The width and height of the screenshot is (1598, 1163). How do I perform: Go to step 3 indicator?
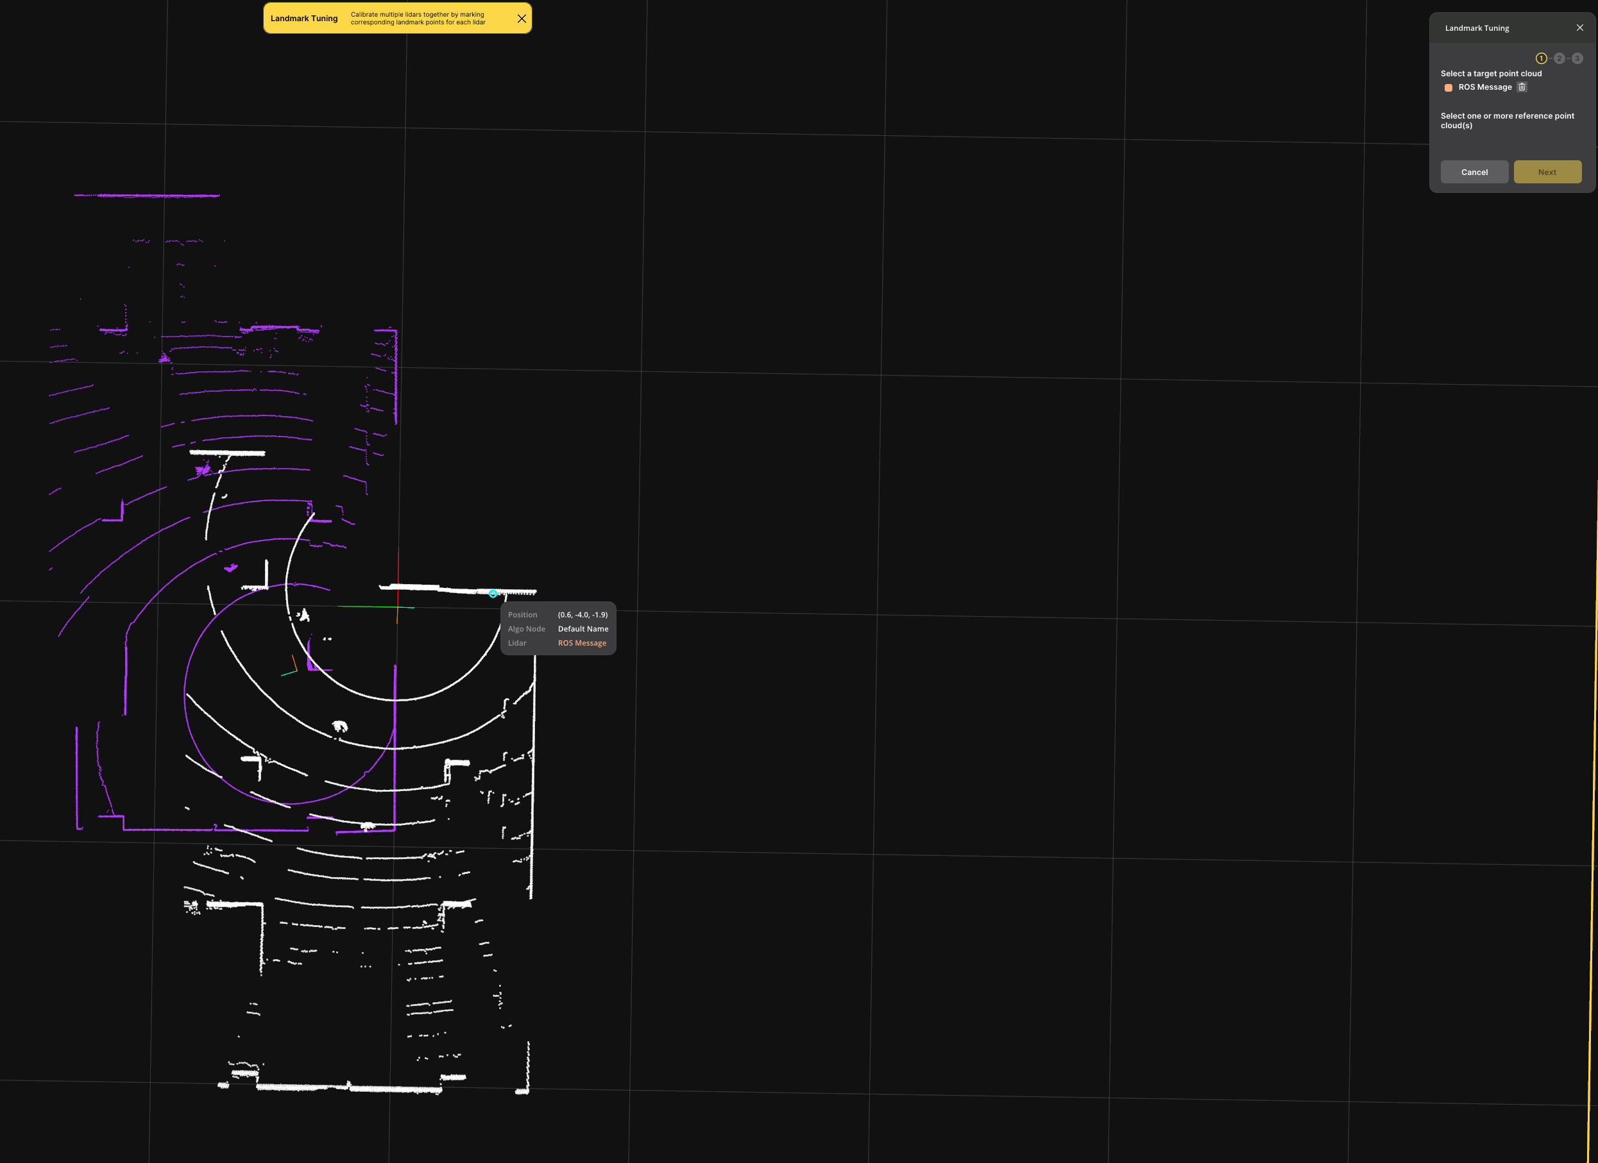click(x=1577, y=58)
